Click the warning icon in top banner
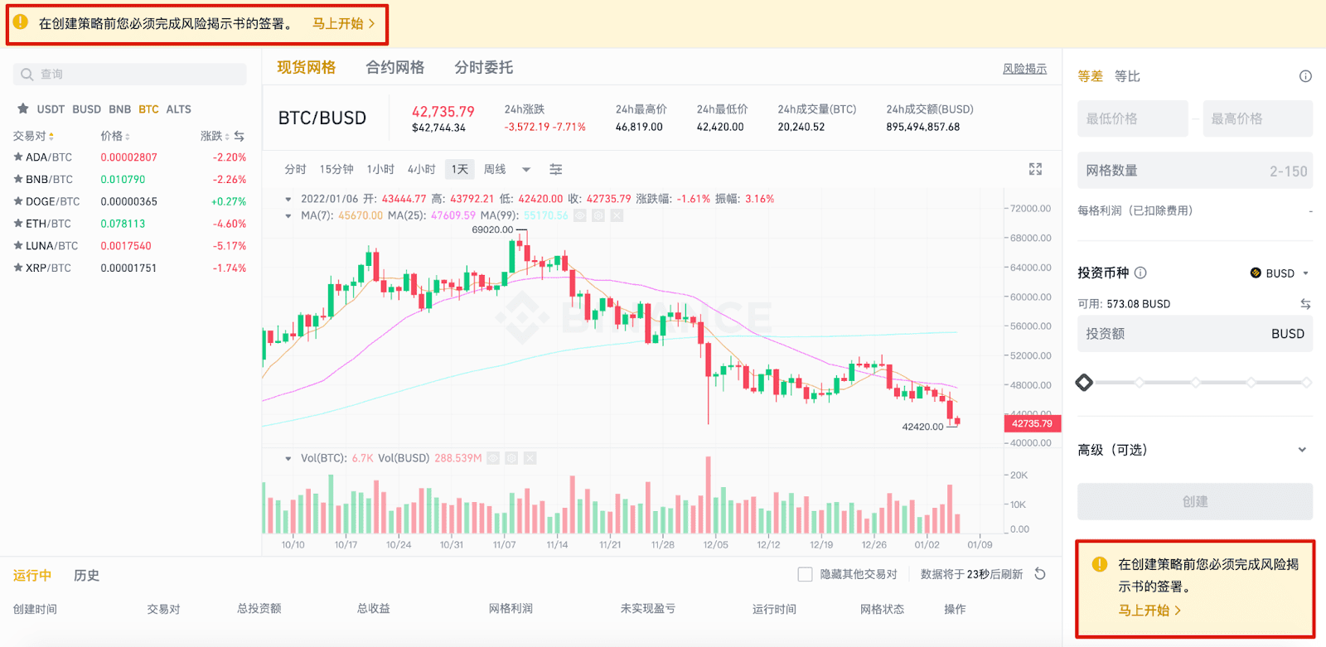The image size is (1326, 647). coord(21,22)
